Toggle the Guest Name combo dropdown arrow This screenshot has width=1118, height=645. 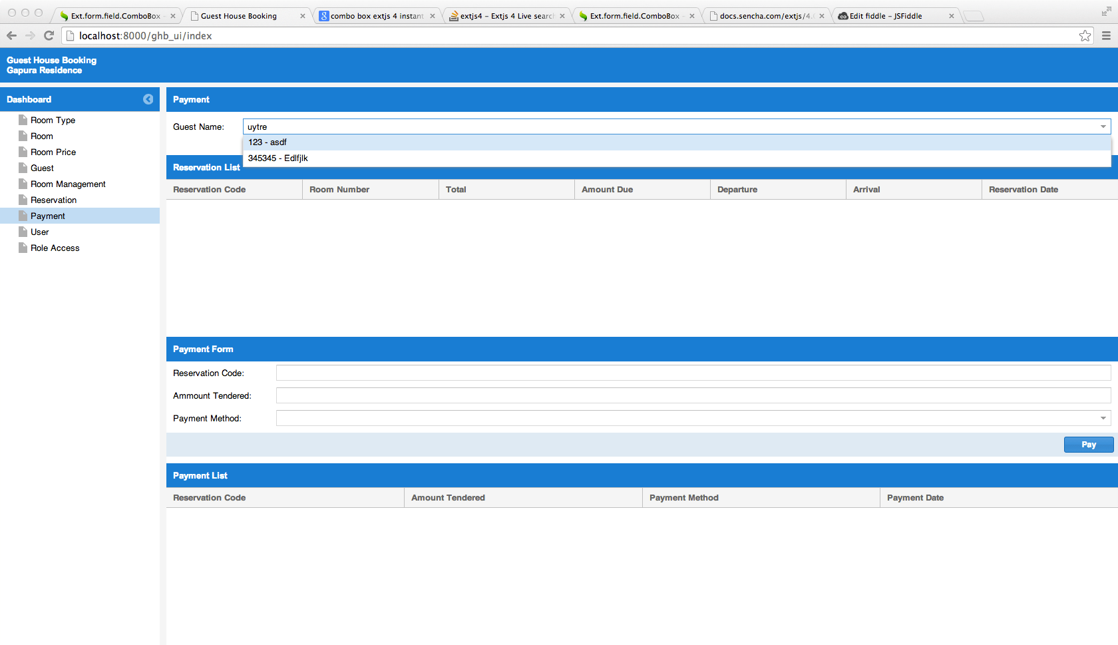1103,126
